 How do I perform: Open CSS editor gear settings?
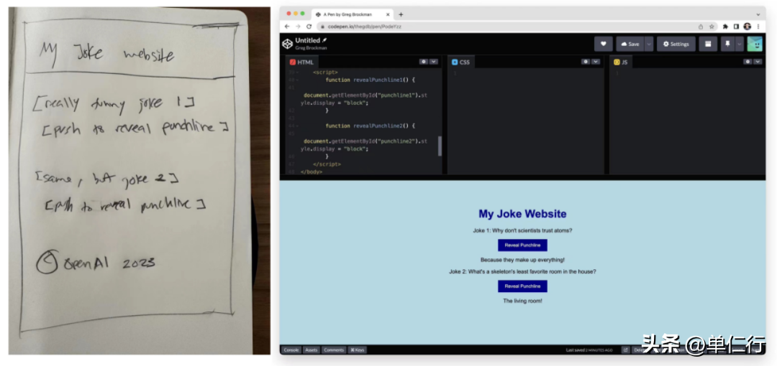coord(586,62)
